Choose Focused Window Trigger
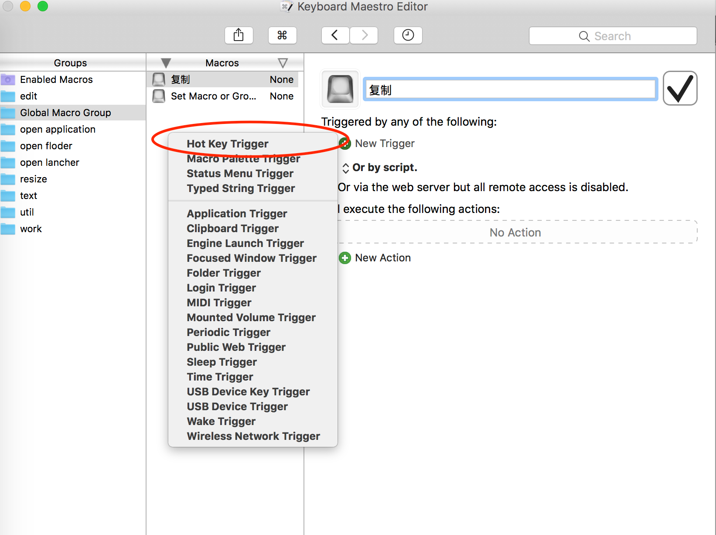The image size is (716, 535). coord(253,258)
